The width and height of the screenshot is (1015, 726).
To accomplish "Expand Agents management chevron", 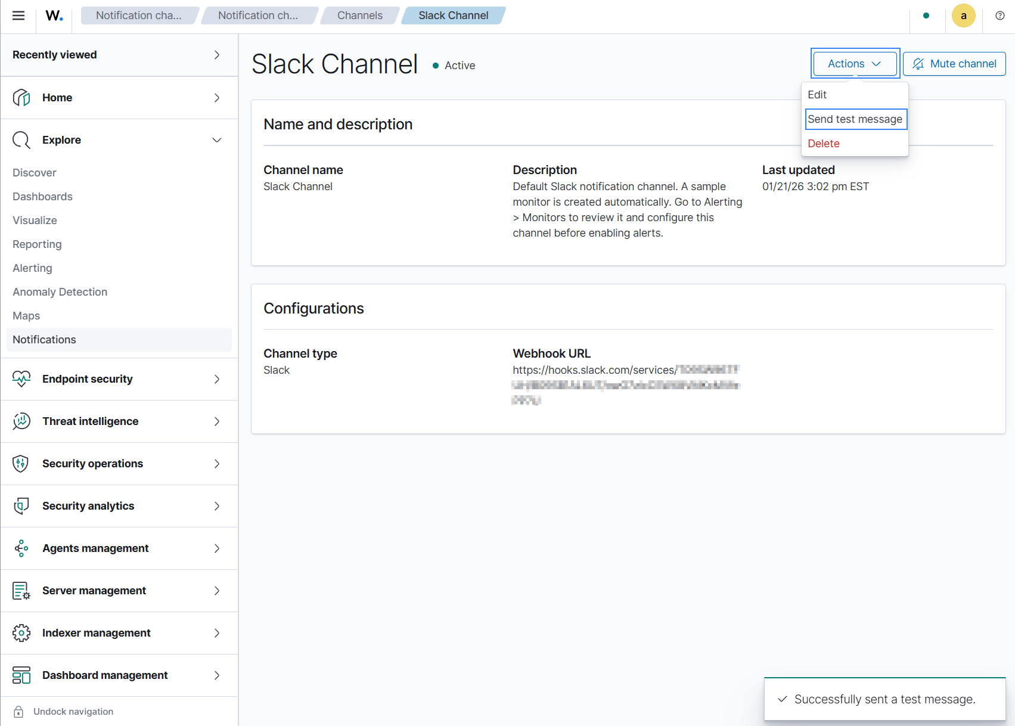I will click(217, 548).
